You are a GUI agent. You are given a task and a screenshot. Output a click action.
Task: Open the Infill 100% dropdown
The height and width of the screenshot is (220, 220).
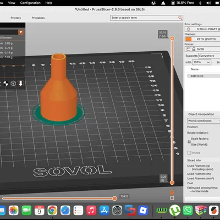tap(201, 62)
